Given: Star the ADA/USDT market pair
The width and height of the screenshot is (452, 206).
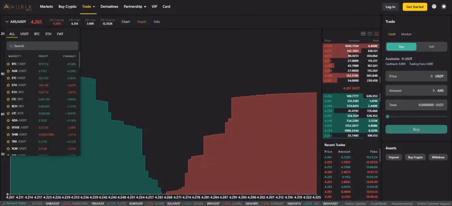Looking at the screenshot, I should tap(8, 120).
